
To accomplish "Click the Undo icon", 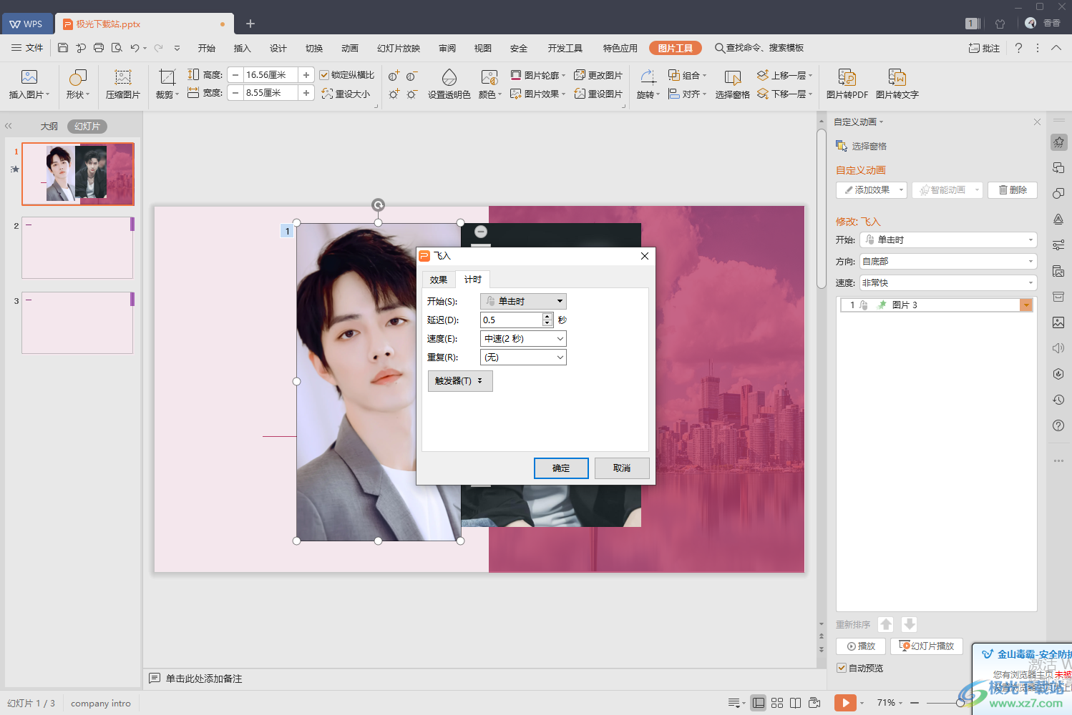I will coord(135,48).
